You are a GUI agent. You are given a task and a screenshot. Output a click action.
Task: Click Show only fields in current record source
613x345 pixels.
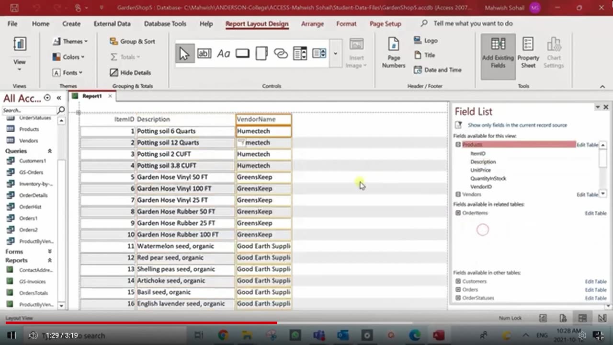pyautogui.click(x=517, y=125)
